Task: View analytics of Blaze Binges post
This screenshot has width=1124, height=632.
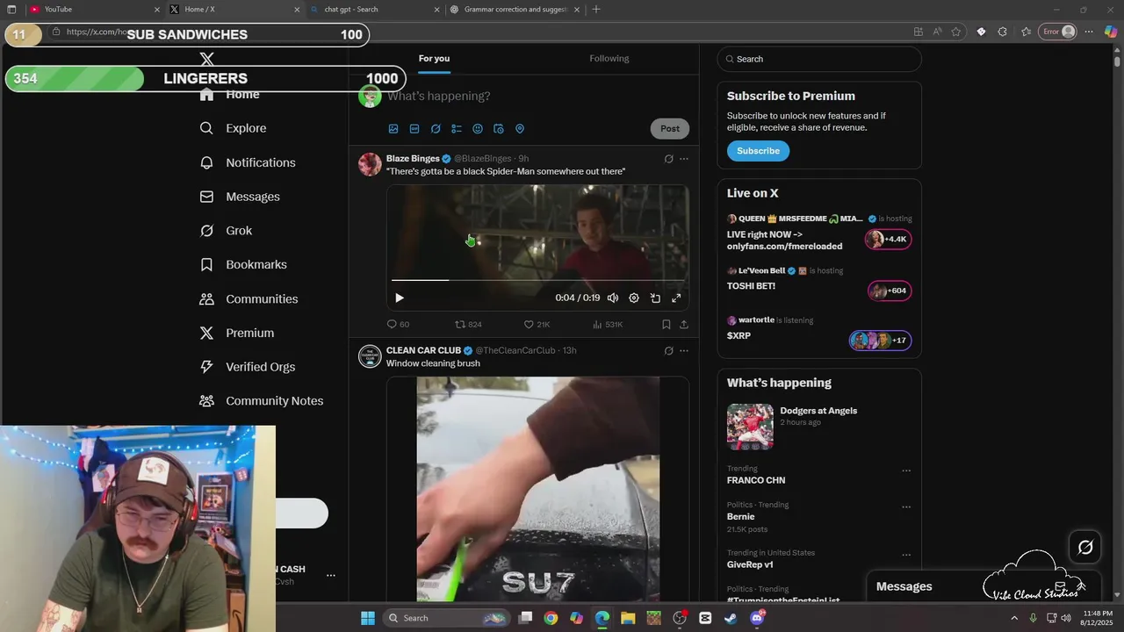Action: tap(608, 325)
